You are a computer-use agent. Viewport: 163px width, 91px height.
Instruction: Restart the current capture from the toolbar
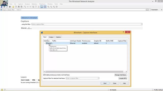(x=7, y=7)
